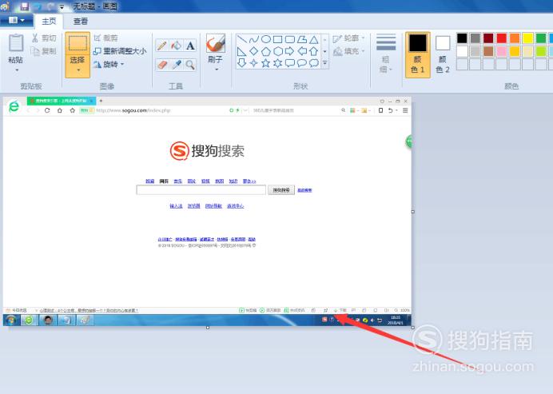Choose the Fill with color bucket tool

click(177, 46)
